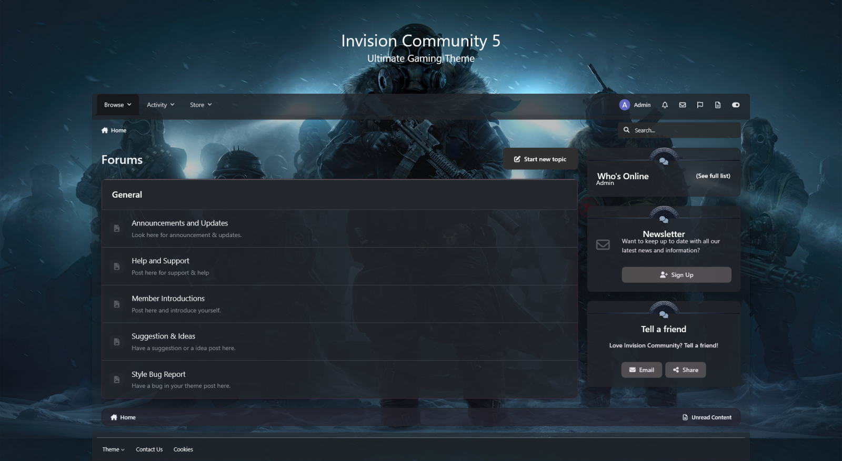Click the Admin name under Who's Online
This screenshot has height=461, width=842.
coord(605,183)
